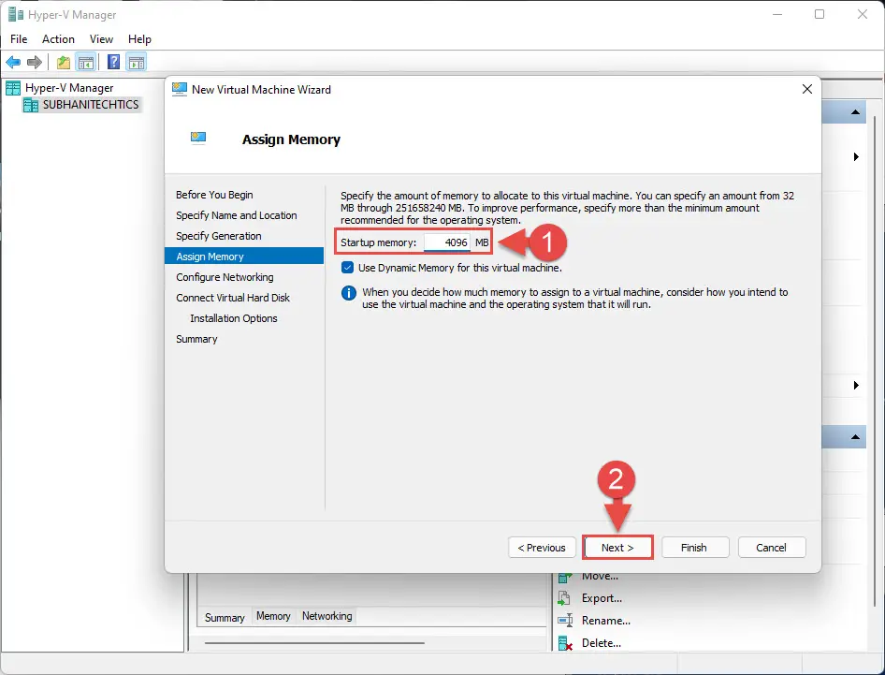
Task: Click the Export action icon
Action: click(564, 597)
